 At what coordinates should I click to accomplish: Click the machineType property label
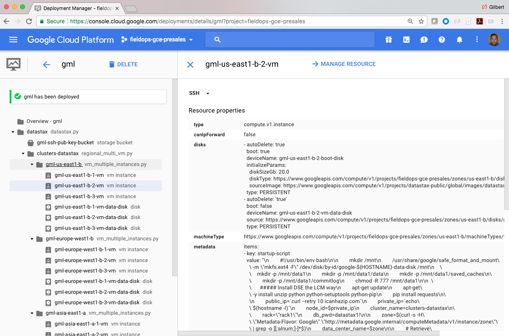209,237
